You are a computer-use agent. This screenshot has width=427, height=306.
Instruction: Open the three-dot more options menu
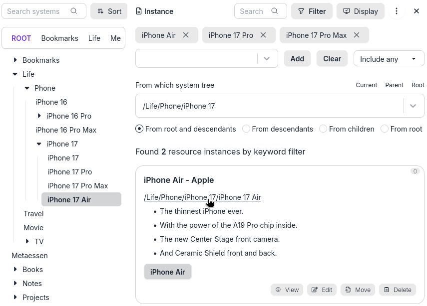tap(397, 11)
